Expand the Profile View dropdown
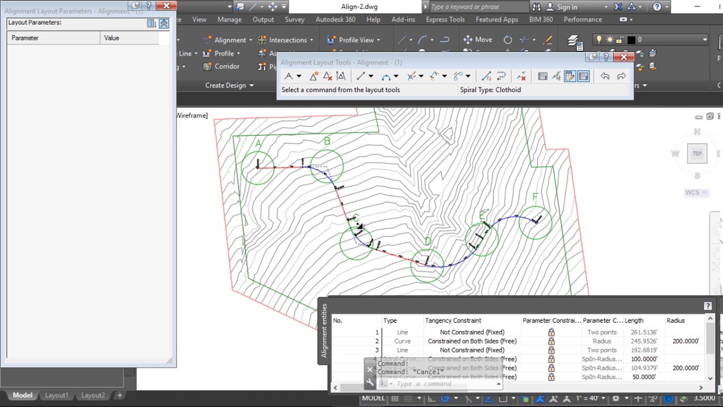This screenshot has height=407, width=723. point(354,40)
